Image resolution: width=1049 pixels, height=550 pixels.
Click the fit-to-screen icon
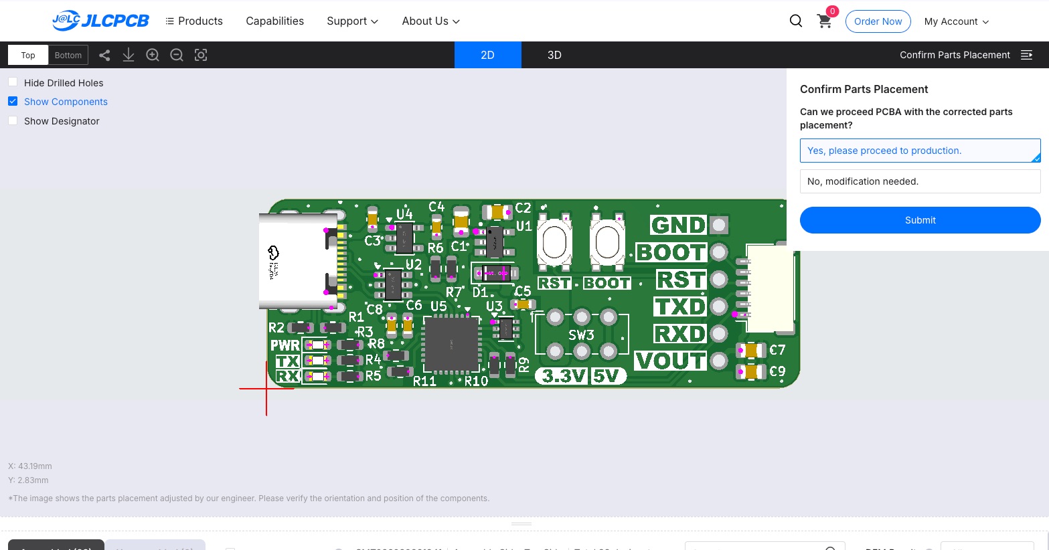point(201,55)
